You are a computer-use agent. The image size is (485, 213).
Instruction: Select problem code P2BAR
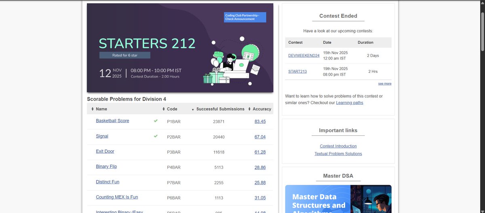pyautogui.click(x=174, y=137)
